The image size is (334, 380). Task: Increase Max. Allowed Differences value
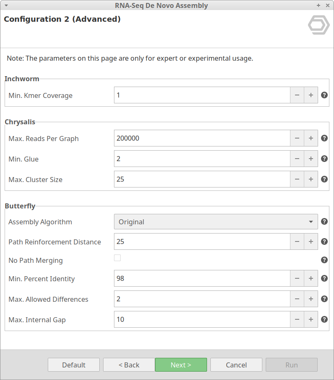click(311, 299)
